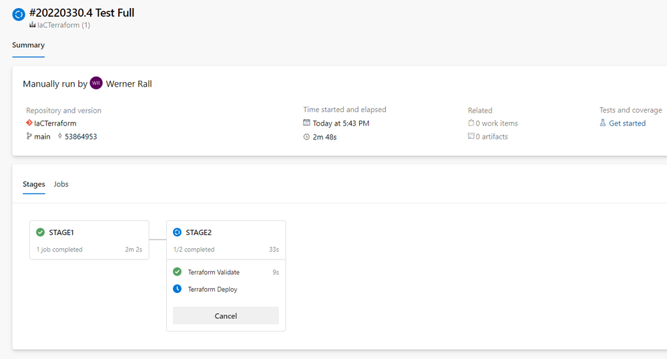Open the 0 artifacts link
The height and width of the screenshot is (359, 667).
point(491,137)
